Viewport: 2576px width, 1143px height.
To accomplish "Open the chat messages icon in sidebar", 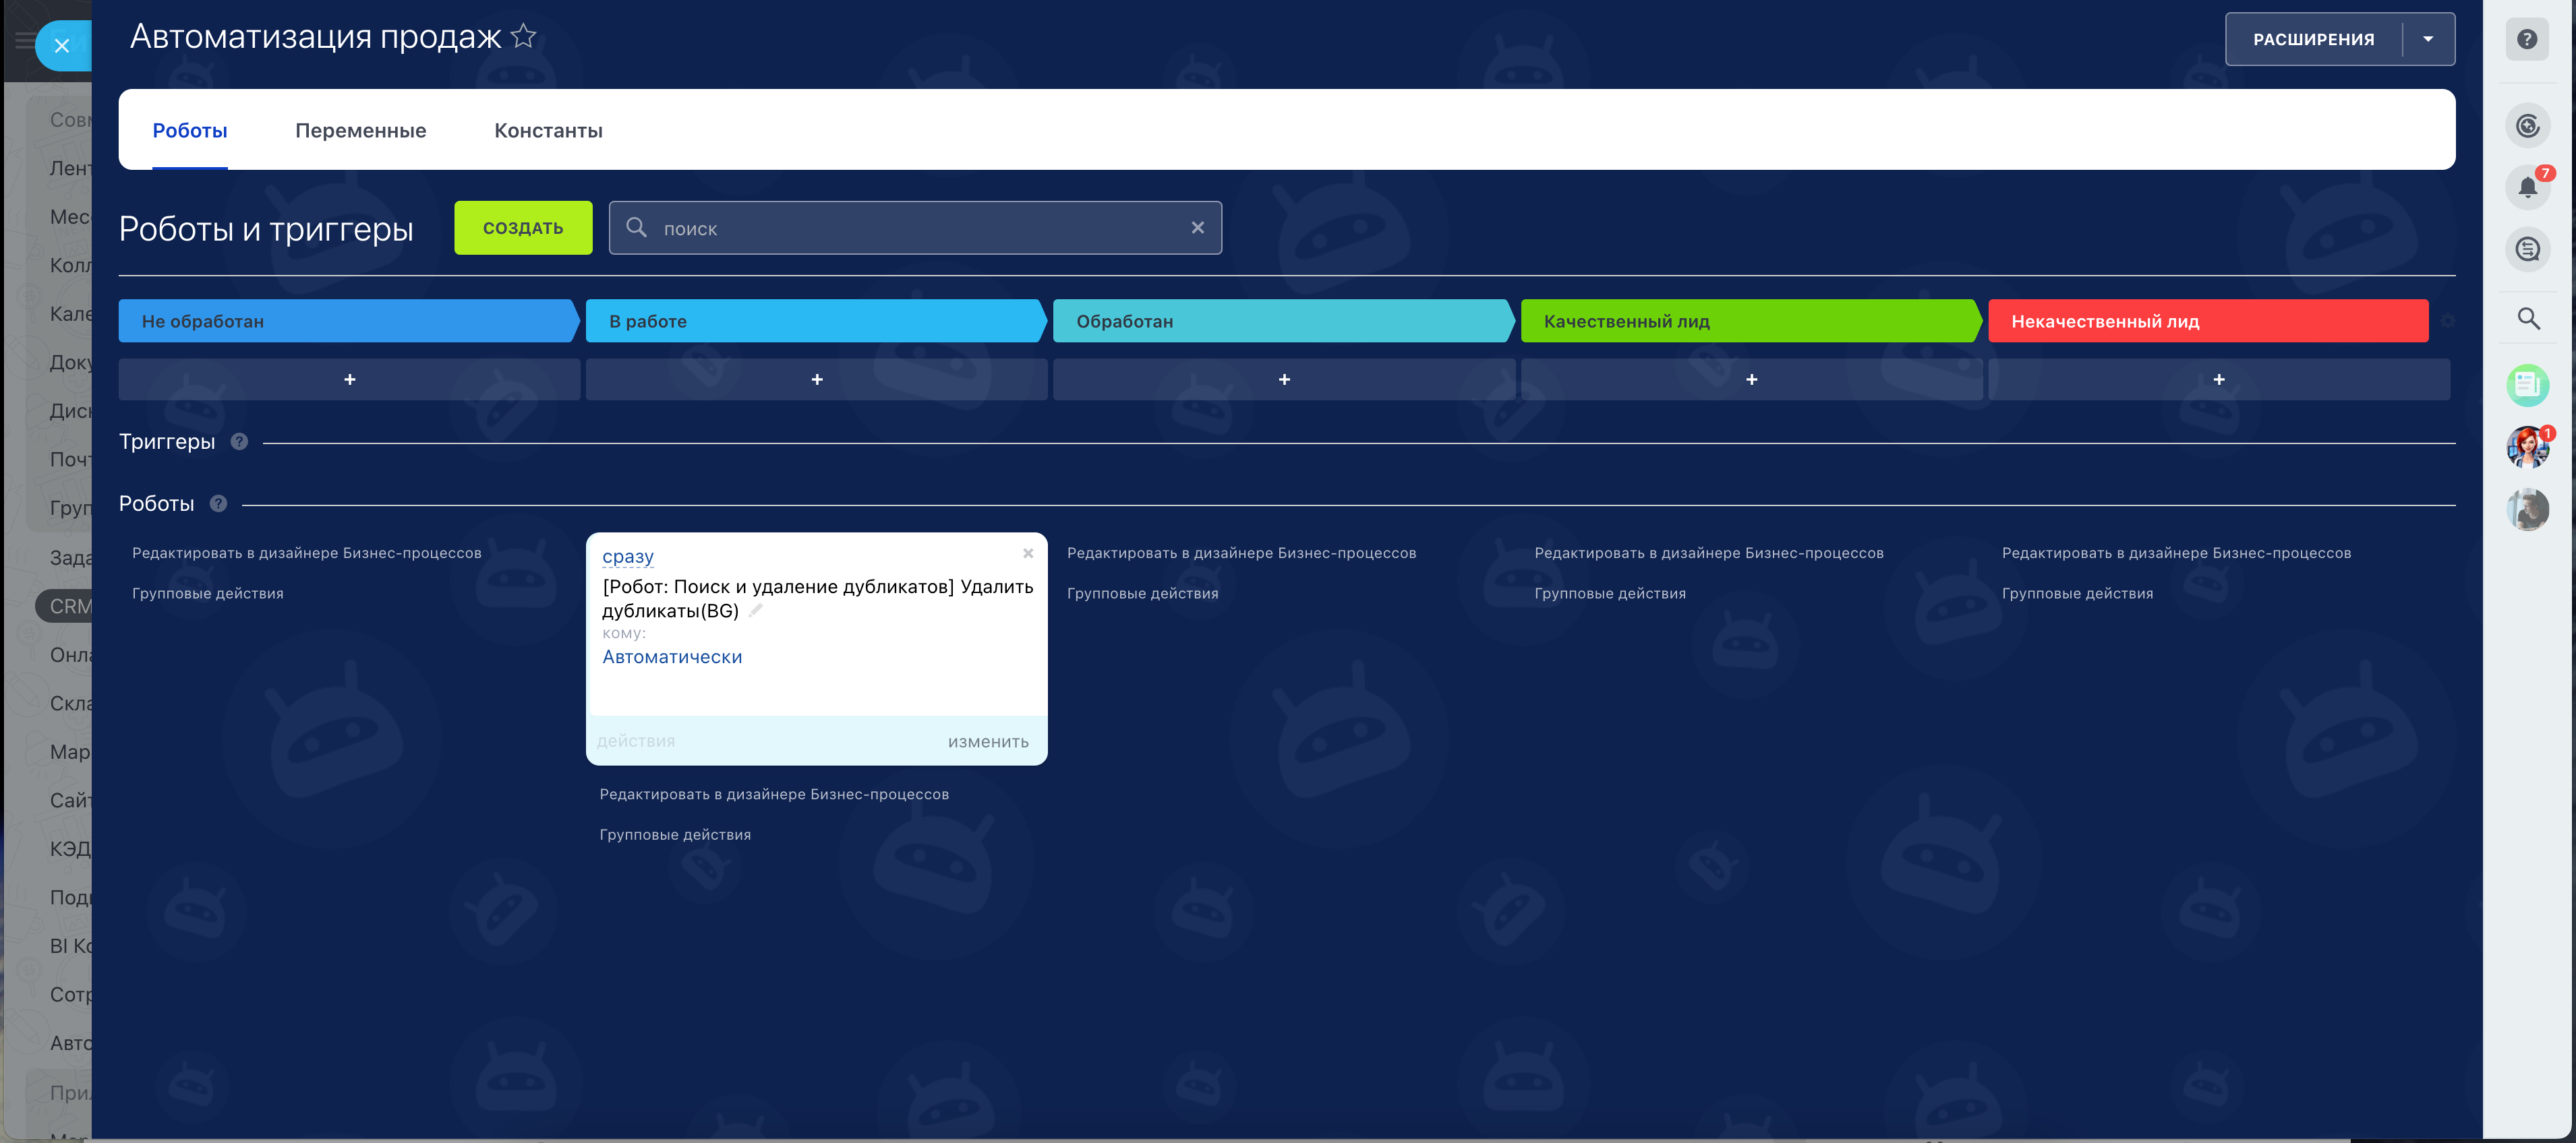I will (2527, 250).
